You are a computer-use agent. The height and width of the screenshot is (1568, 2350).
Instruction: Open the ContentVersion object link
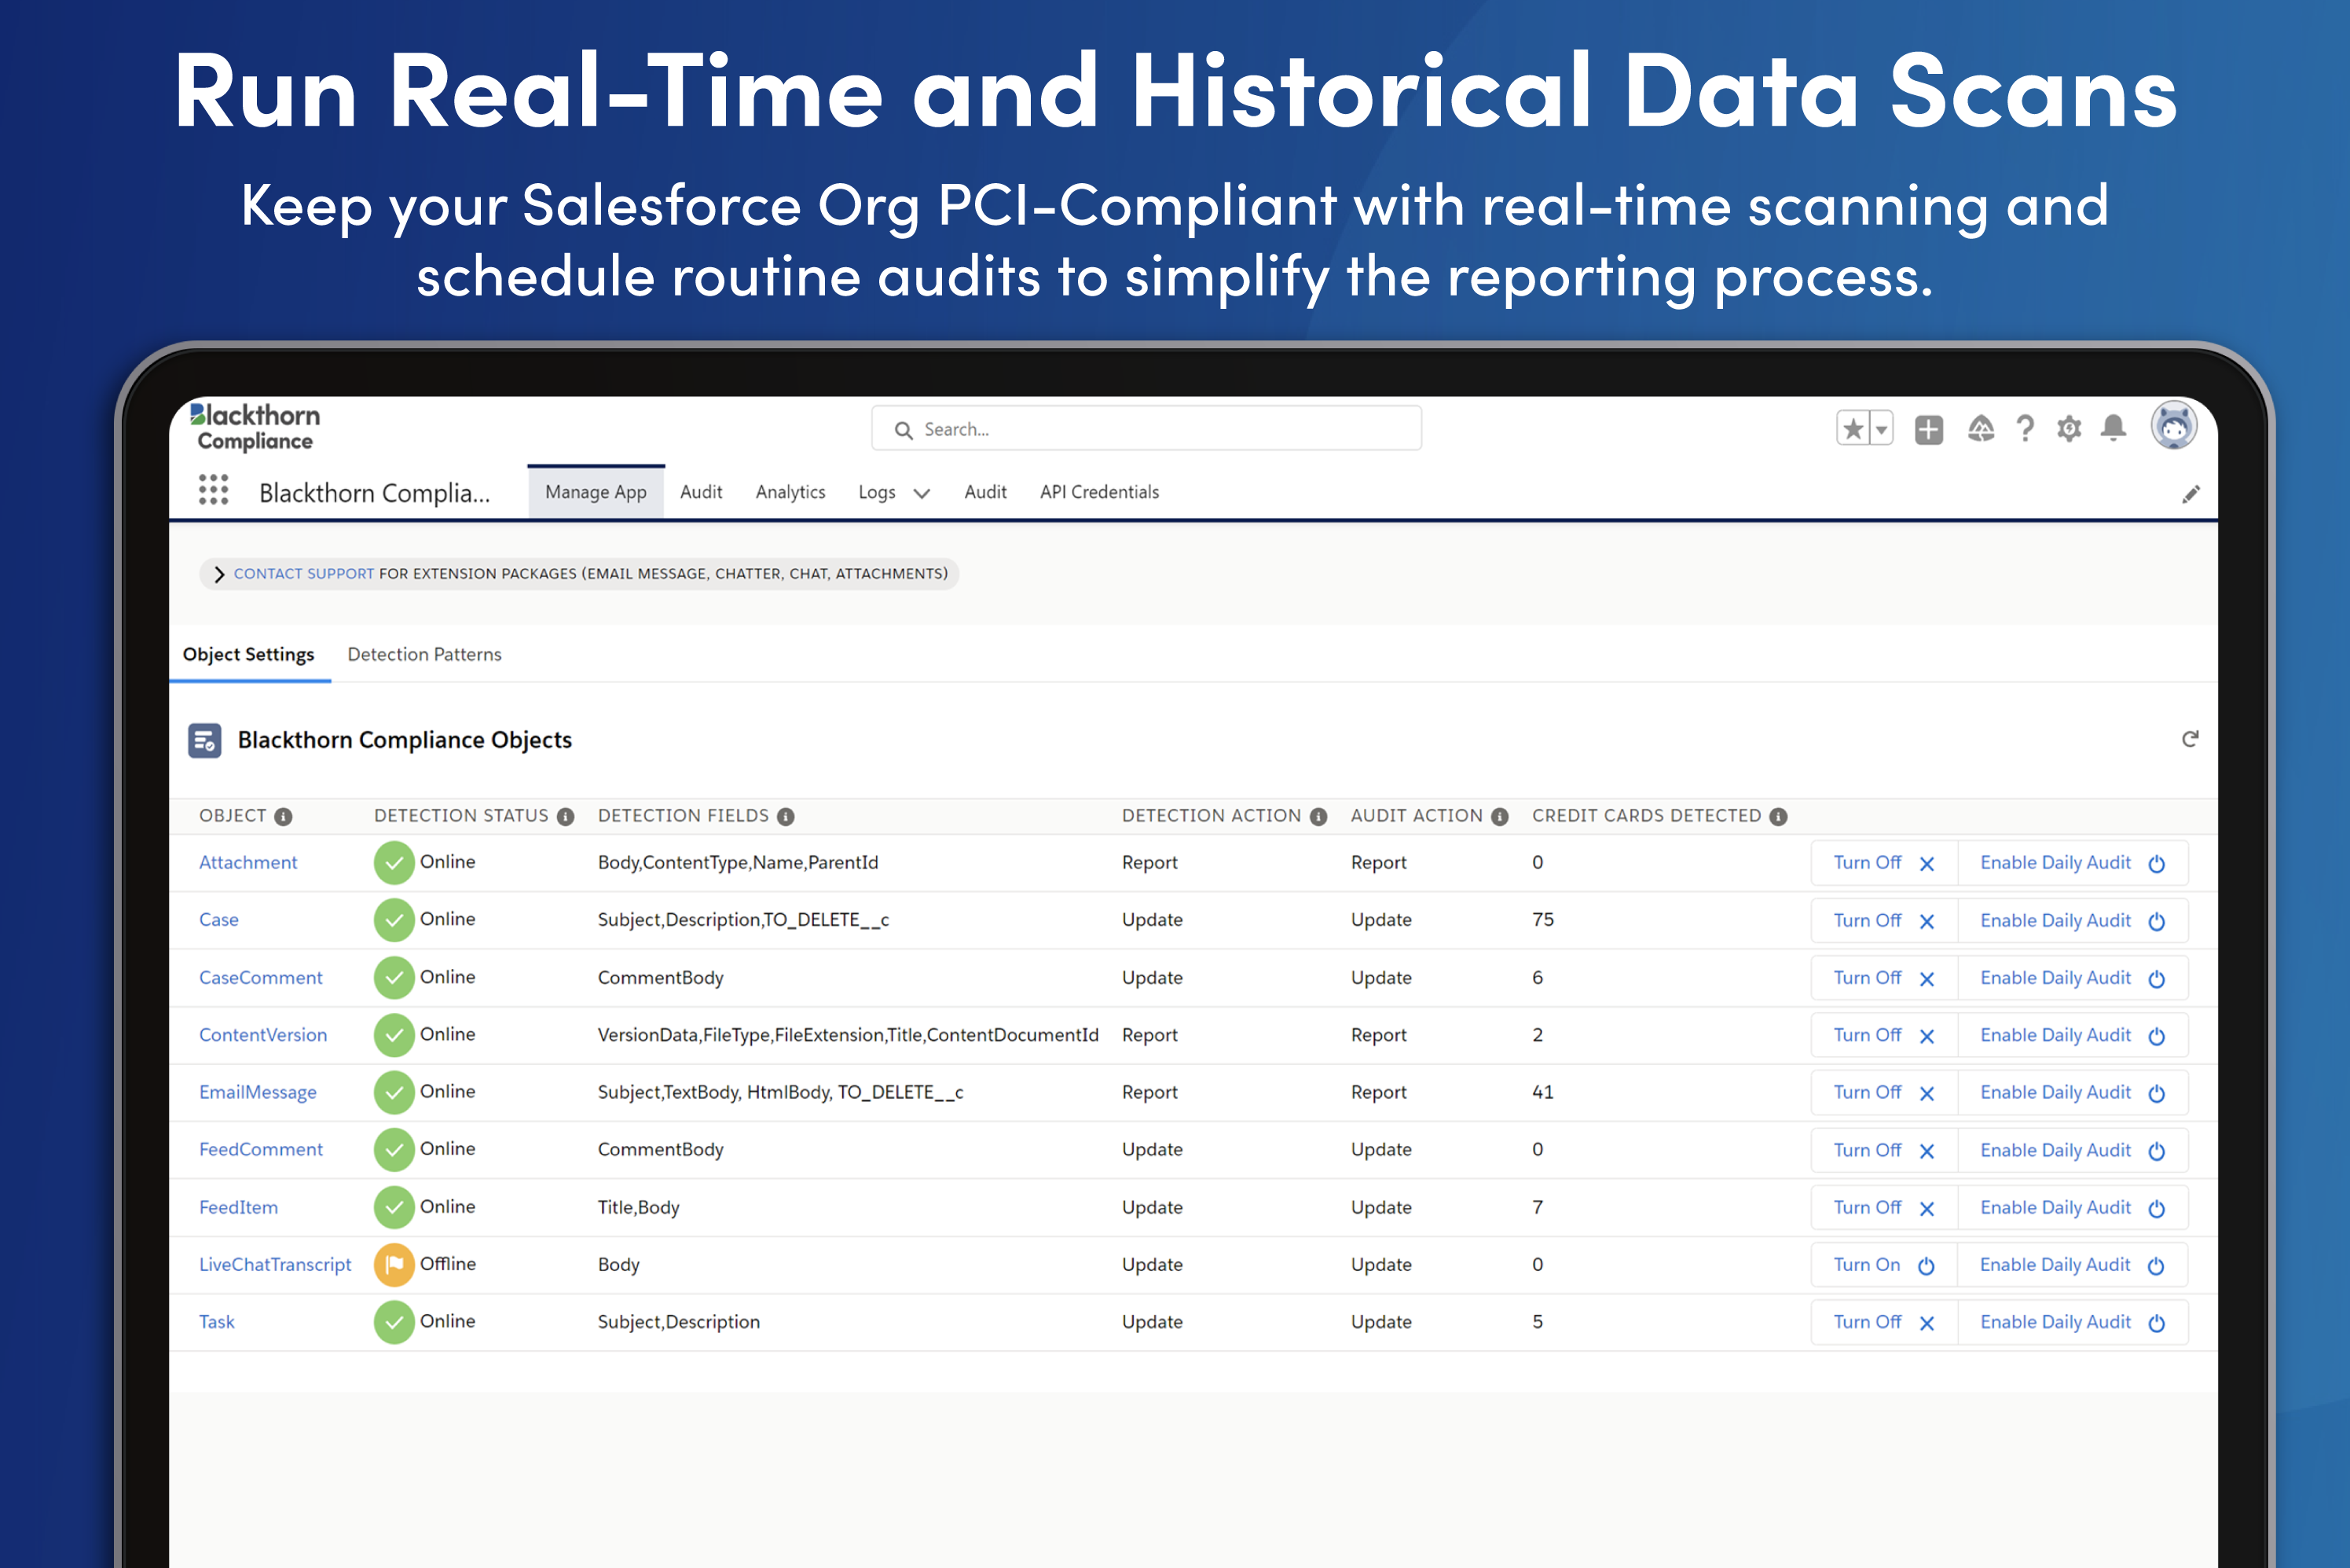pos(263,1035)
